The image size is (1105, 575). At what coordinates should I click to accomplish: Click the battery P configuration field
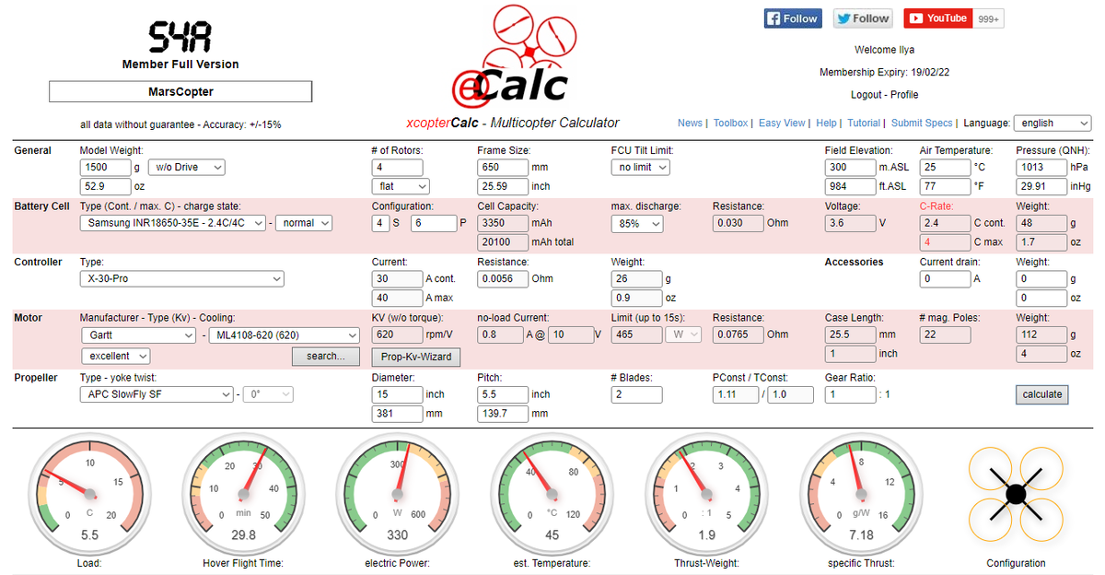coord(433,223)
